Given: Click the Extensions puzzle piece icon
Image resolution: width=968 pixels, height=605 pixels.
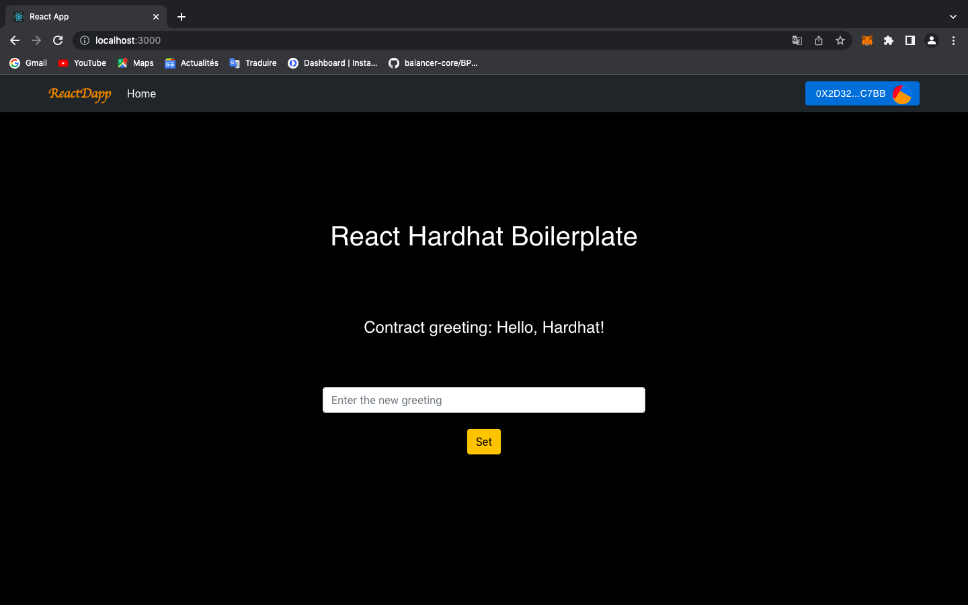Looking at the screenshot, I should 888,40.
